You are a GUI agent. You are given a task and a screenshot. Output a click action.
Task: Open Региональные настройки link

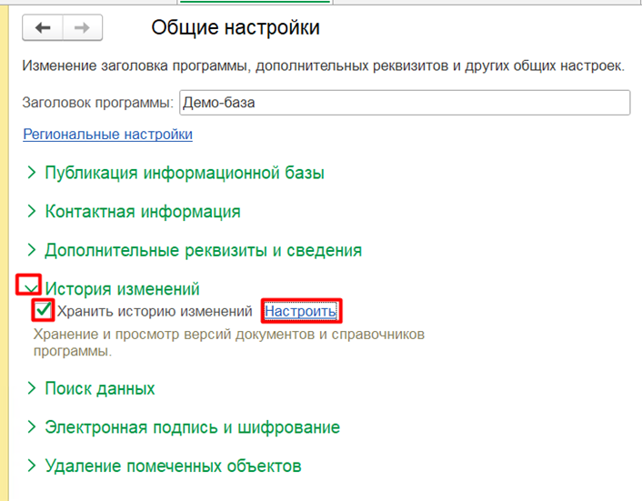point(107,135)
